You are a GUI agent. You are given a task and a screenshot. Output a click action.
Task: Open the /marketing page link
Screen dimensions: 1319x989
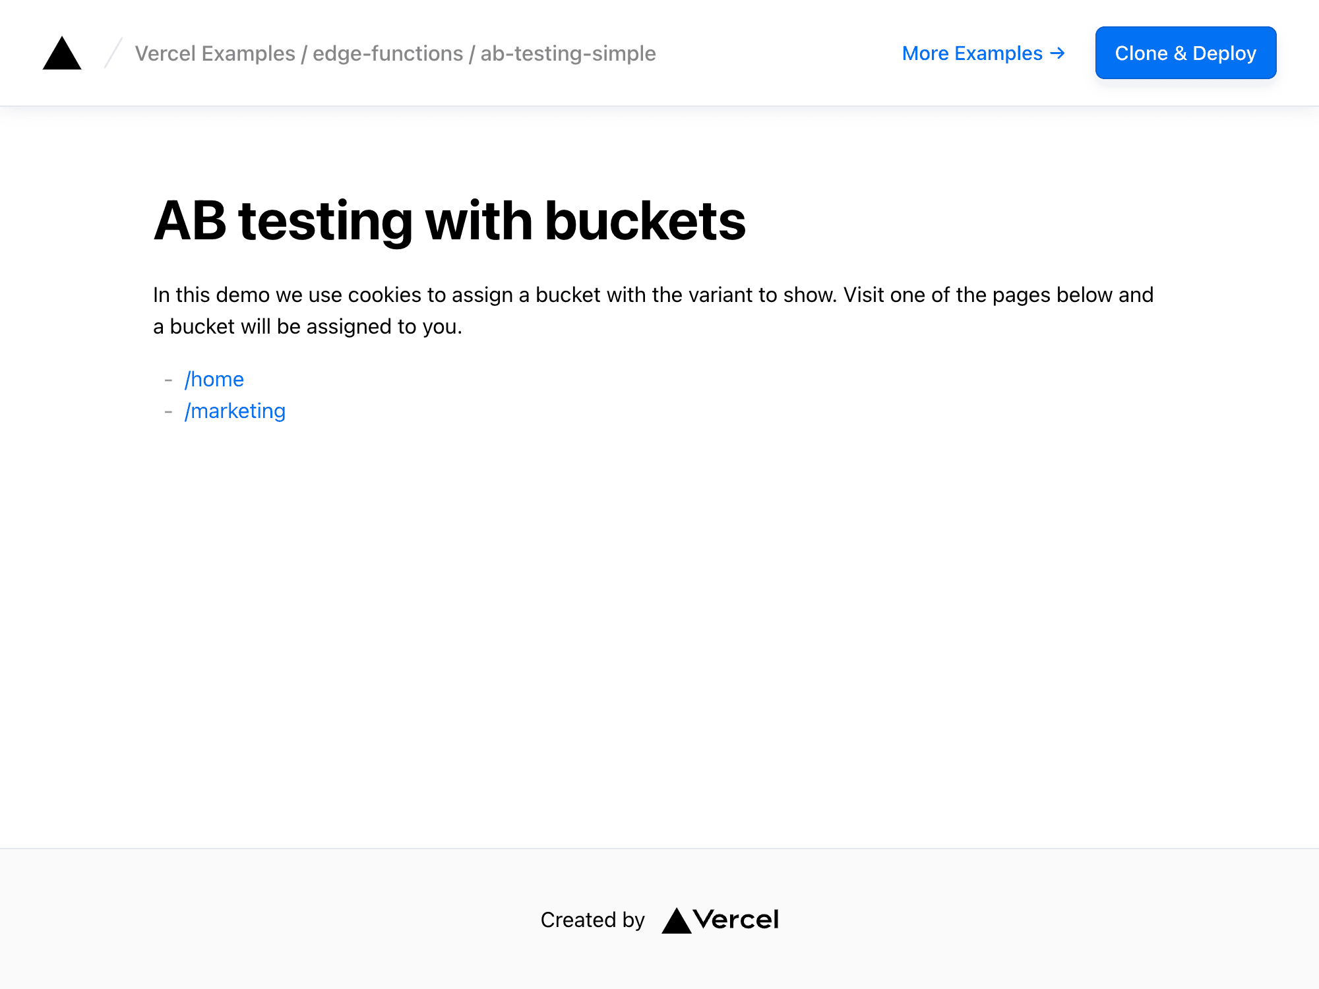pos(235,410)
